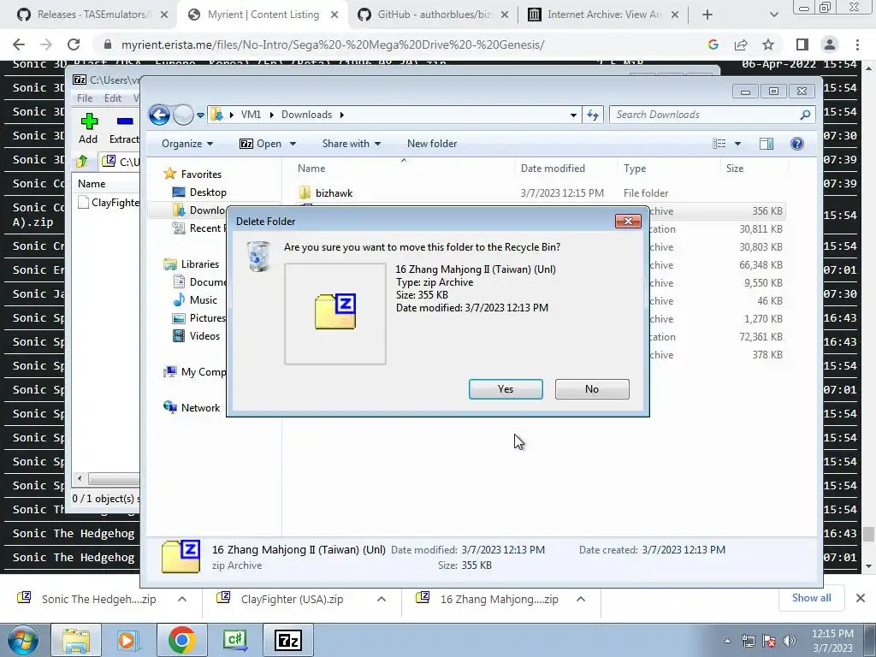Open 16 Zhang Mahjong zip download options
Screen dimensions: 876x657
click(581, 599)
